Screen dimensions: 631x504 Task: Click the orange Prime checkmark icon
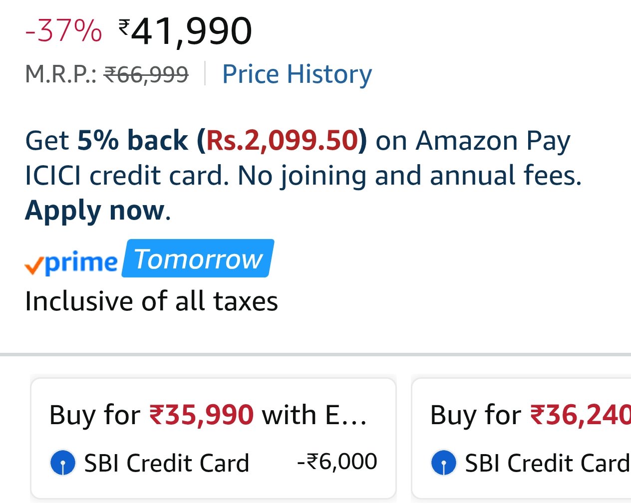[34, 266]
